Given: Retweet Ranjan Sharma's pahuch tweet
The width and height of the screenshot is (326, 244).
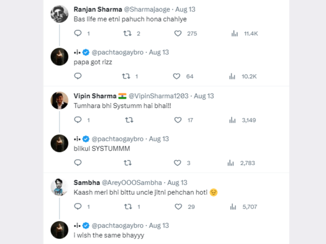Looking at the screenshot, I should point(127,33).
